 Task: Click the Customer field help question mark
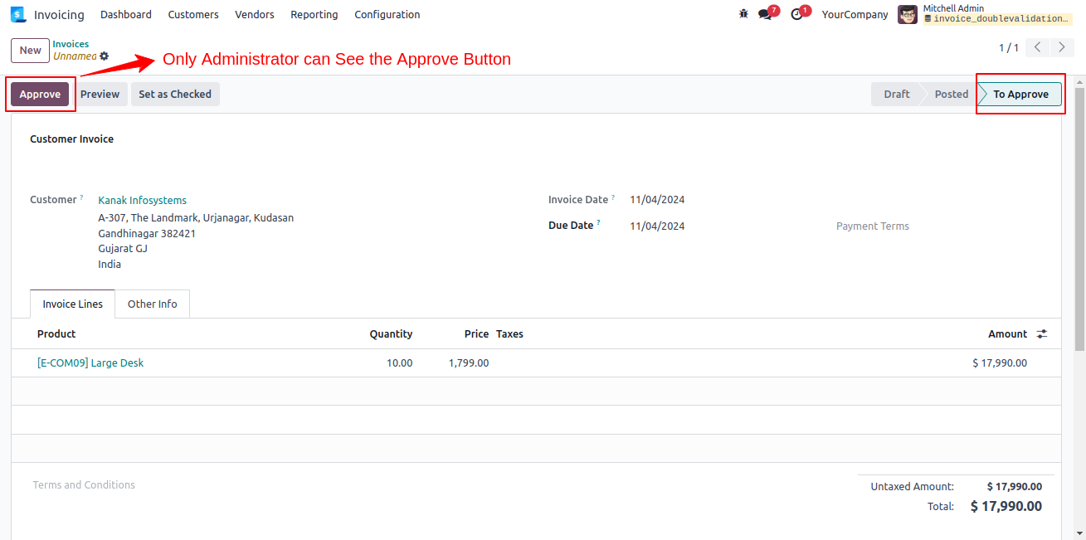[x=81, y=197]
